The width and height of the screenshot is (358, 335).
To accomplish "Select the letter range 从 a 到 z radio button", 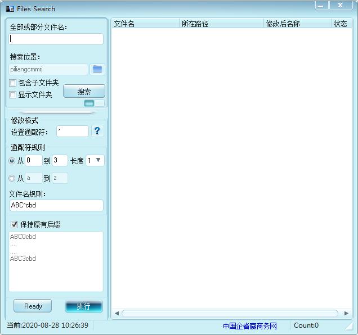I will 12,178.
